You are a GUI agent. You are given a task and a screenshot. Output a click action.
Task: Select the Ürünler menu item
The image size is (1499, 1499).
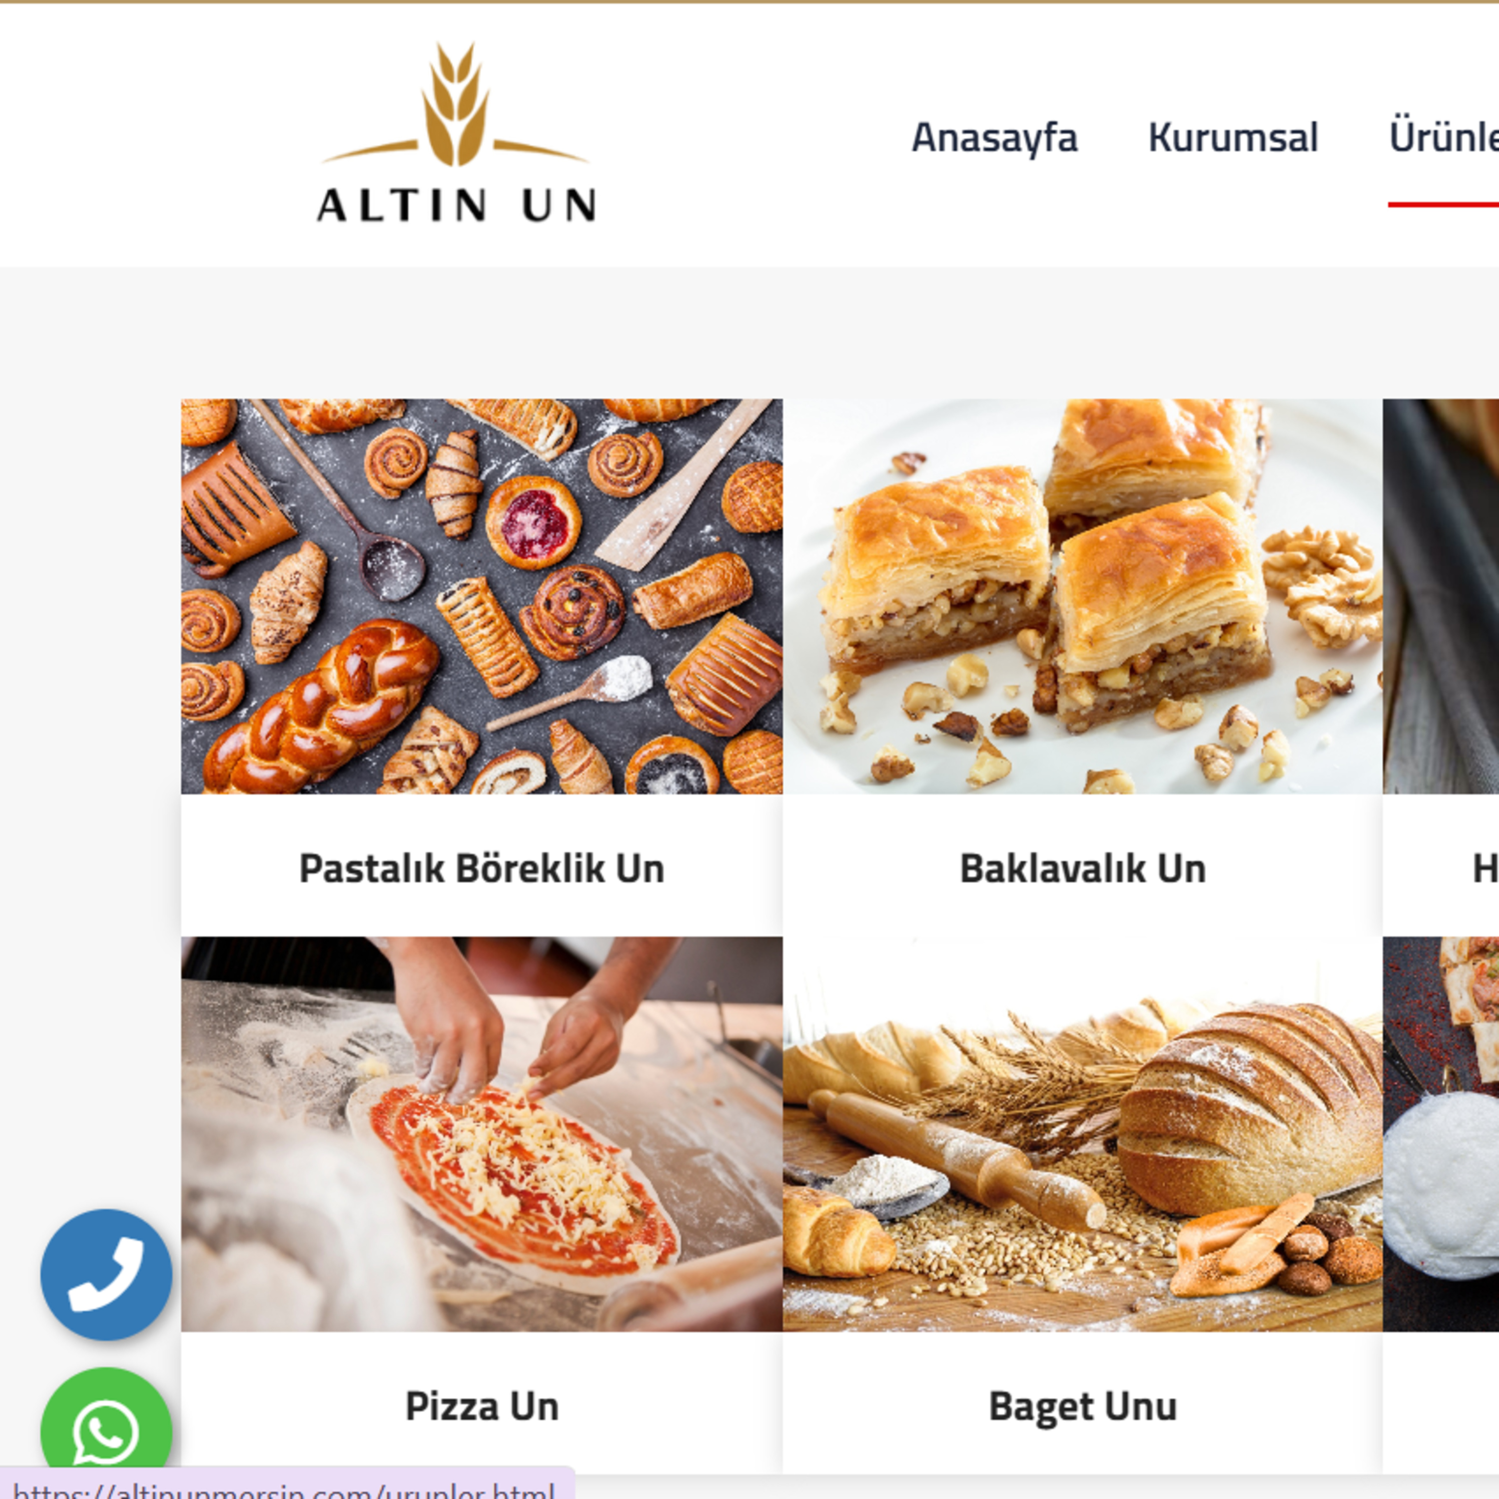click(x=1443, y=137)
